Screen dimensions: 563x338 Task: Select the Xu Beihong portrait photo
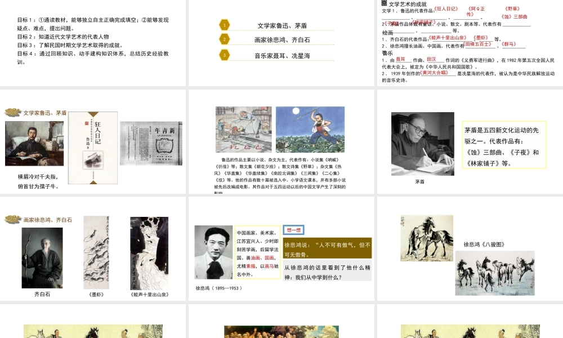coord(213,252)
